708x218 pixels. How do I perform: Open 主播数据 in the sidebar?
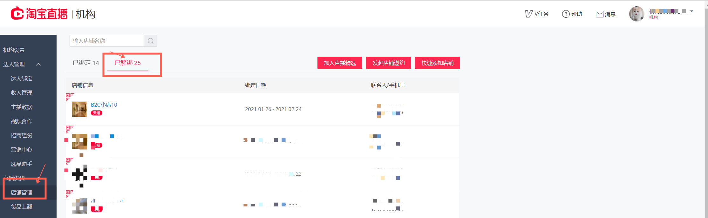[22, 107]
